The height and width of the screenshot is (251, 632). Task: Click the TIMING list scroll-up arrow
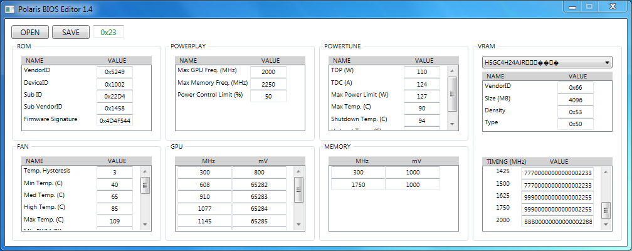[x=606, y=171]
